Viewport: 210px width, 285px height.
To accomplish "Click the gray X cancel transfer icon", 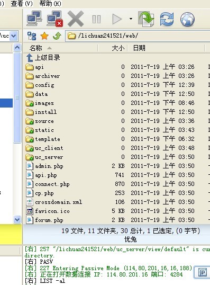I will [76, 19].
